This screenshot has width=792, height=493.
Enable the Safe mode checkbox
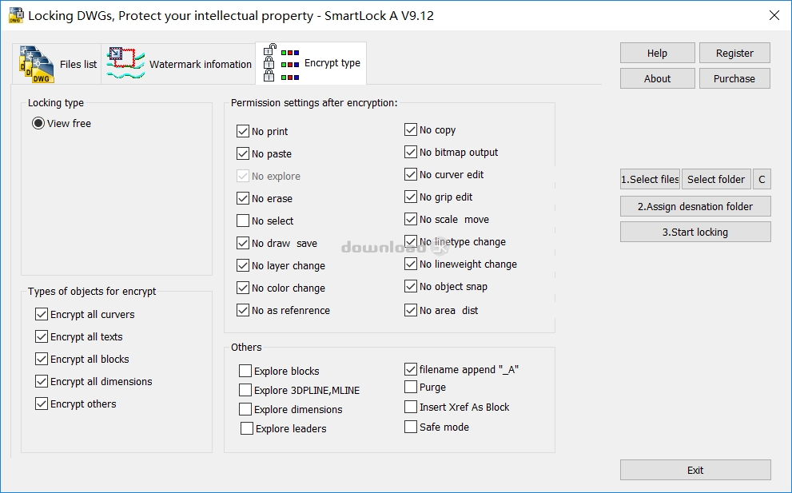coord(411,427)
